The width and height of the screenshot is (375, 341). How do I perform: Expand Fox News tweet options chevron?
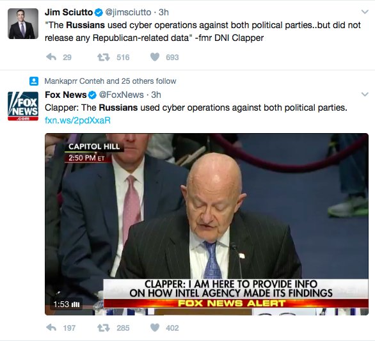point(365,95)
